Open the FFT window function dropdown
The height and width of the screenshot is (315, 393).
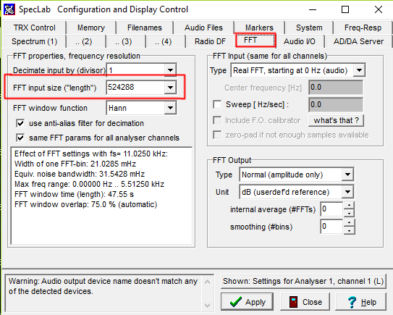coord(170,108)
